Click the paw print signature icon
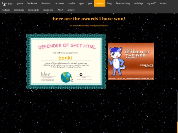 tap(81, 75)
